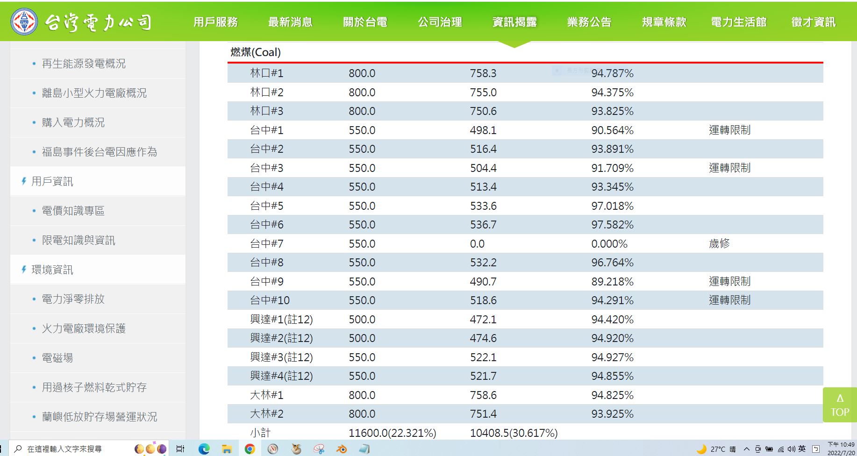This screenshot has height=456, width=857.
Task: Open the Snipping tool taskbar icon
Action: pyautogui.click(x=319, y=449)
